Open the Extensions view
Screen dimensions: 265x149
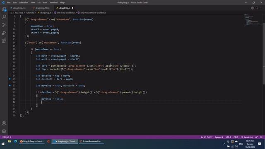pyautogui.click(x=4, y=41)
